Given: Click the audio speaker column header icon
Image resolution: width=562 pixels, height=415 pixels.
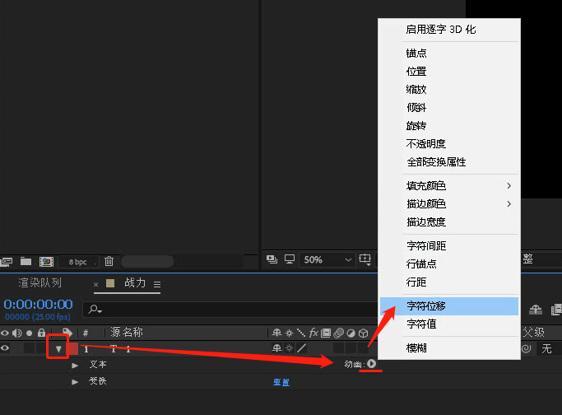Looking at the screenshot, I should click(x=16, y=333).
